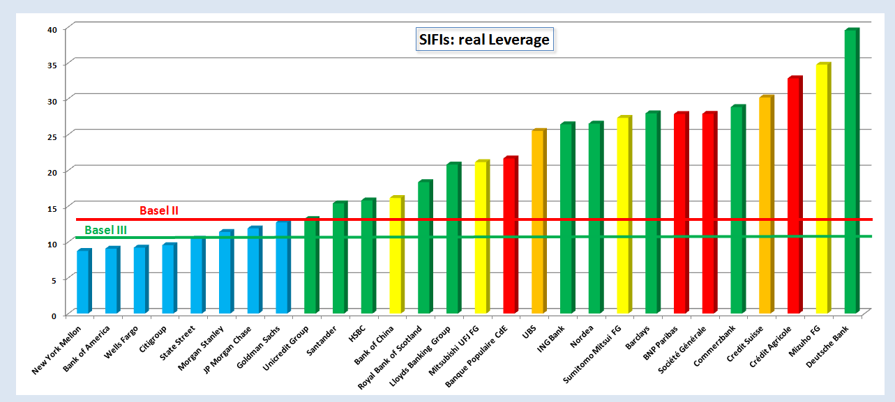Select the red Basel II threshold line
Screen dimensions: 895x402
[x=474, y=219]
